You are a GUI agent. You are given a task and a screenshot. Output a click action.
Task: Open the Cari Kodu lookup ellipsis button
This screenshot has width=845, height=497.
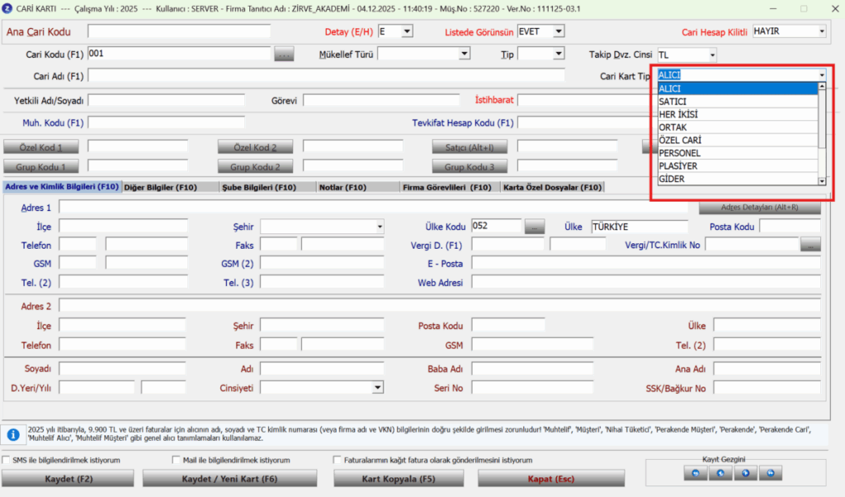(284, 54)
